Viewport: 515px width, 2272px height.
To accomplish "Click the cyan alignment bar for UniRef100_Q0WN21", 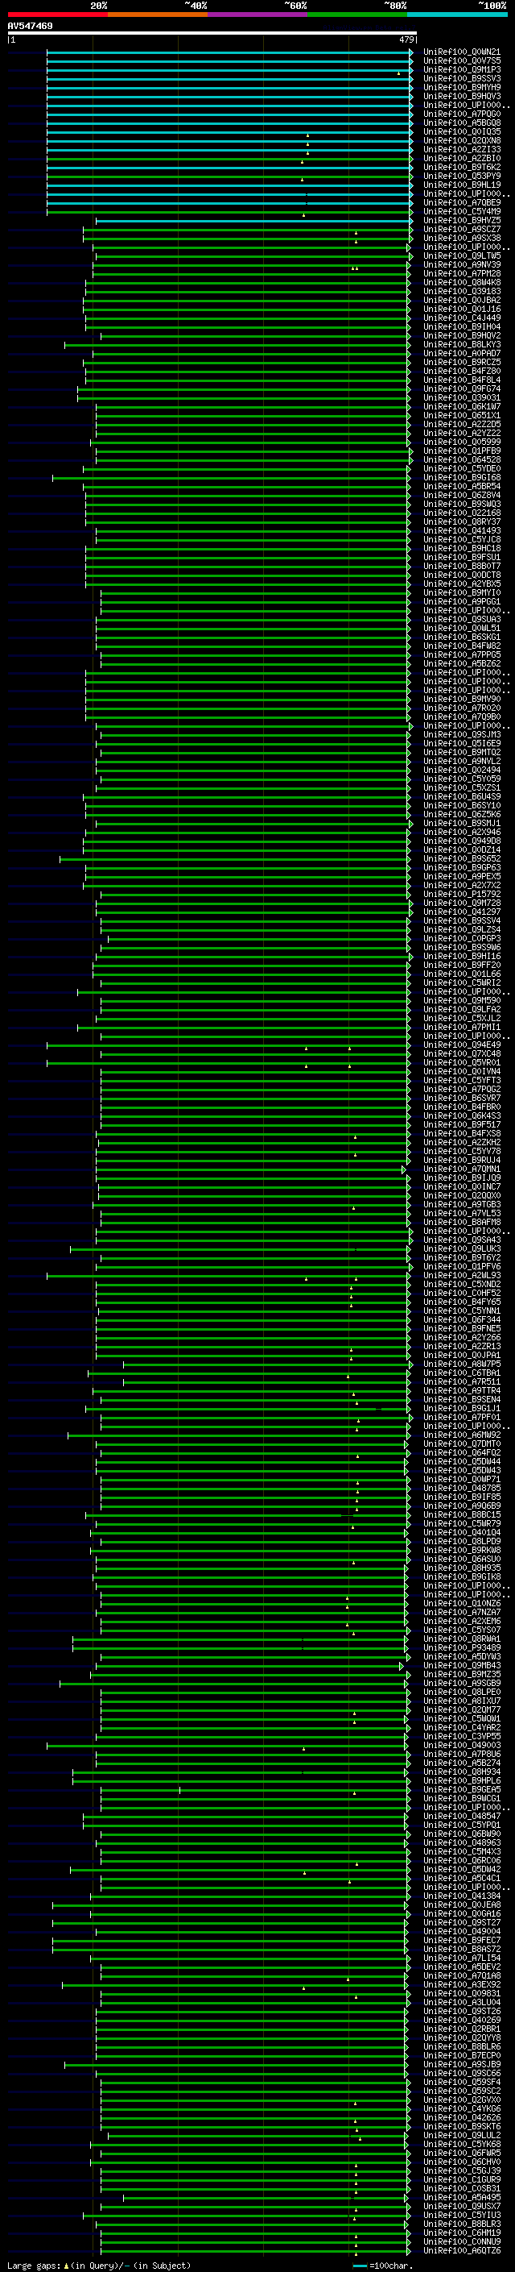I will [x=229, y=52].
